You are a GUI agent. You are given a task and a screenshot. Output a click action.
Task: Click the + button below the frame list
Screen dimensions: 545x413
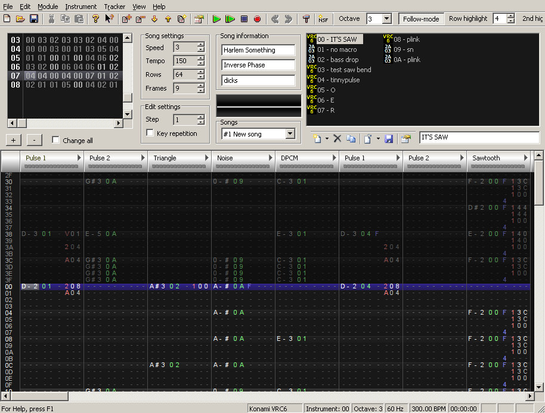pyautogui.click(x=14, y=140)
